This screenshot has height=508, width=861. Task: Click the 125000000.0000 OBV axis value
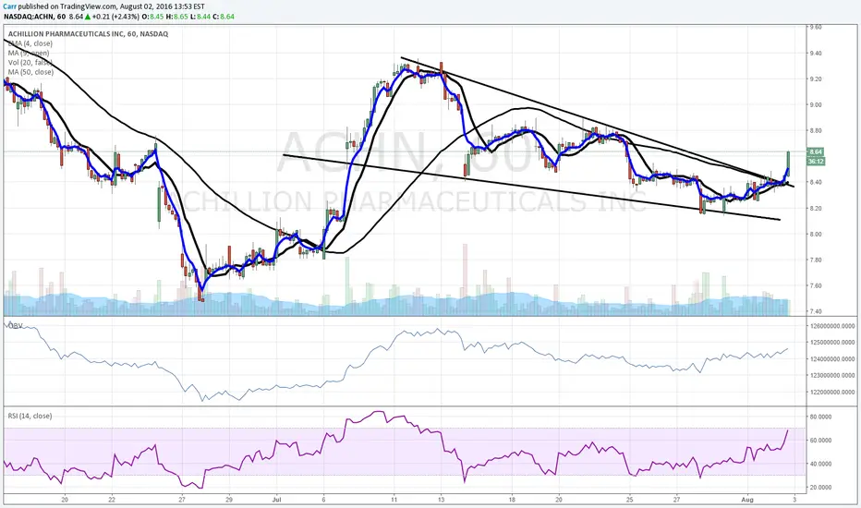tap(831, 342)
